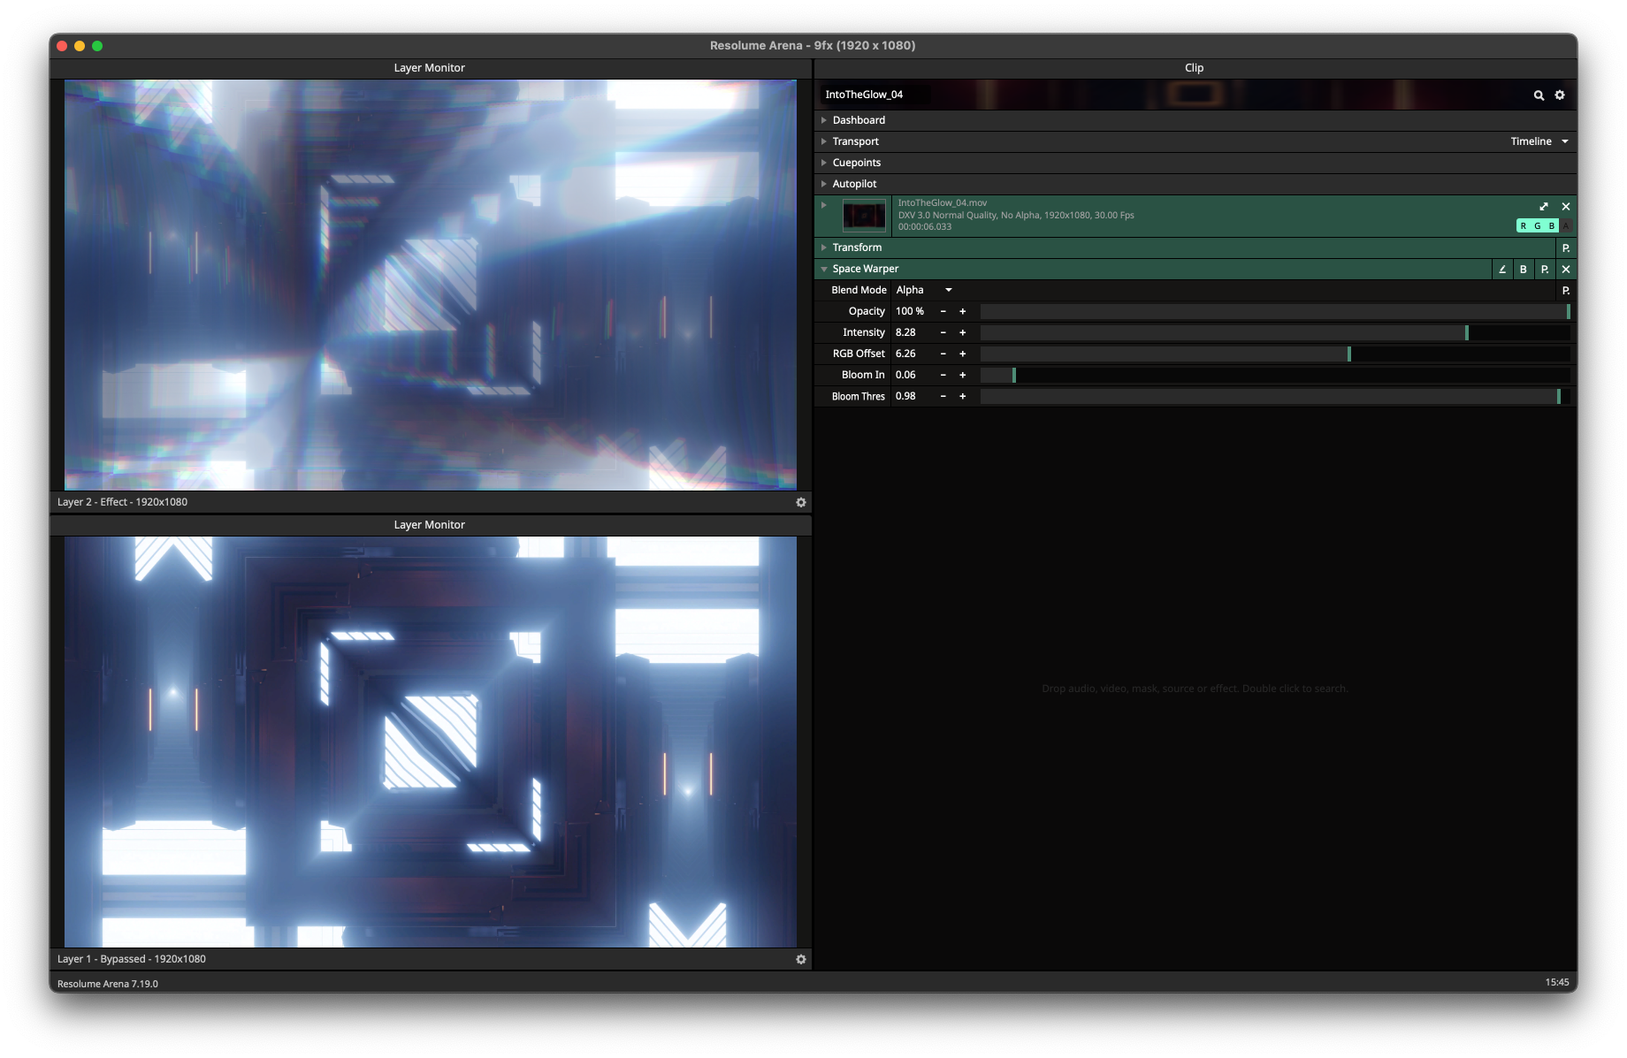The height and width of the screenshot is (1058, 1627).
Task: Open the Transform preset menu
Action: point(1566,248)
